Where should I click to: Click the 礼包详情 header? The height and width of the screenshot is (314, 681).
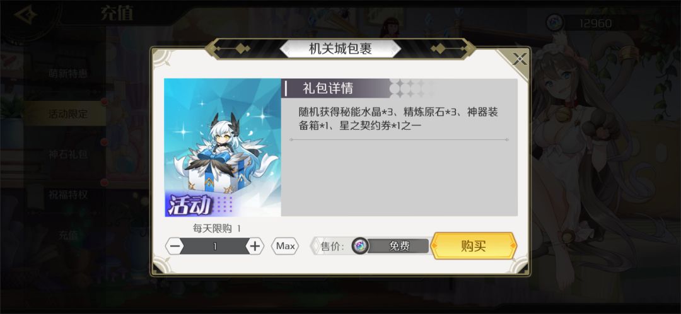click(328, 88)
